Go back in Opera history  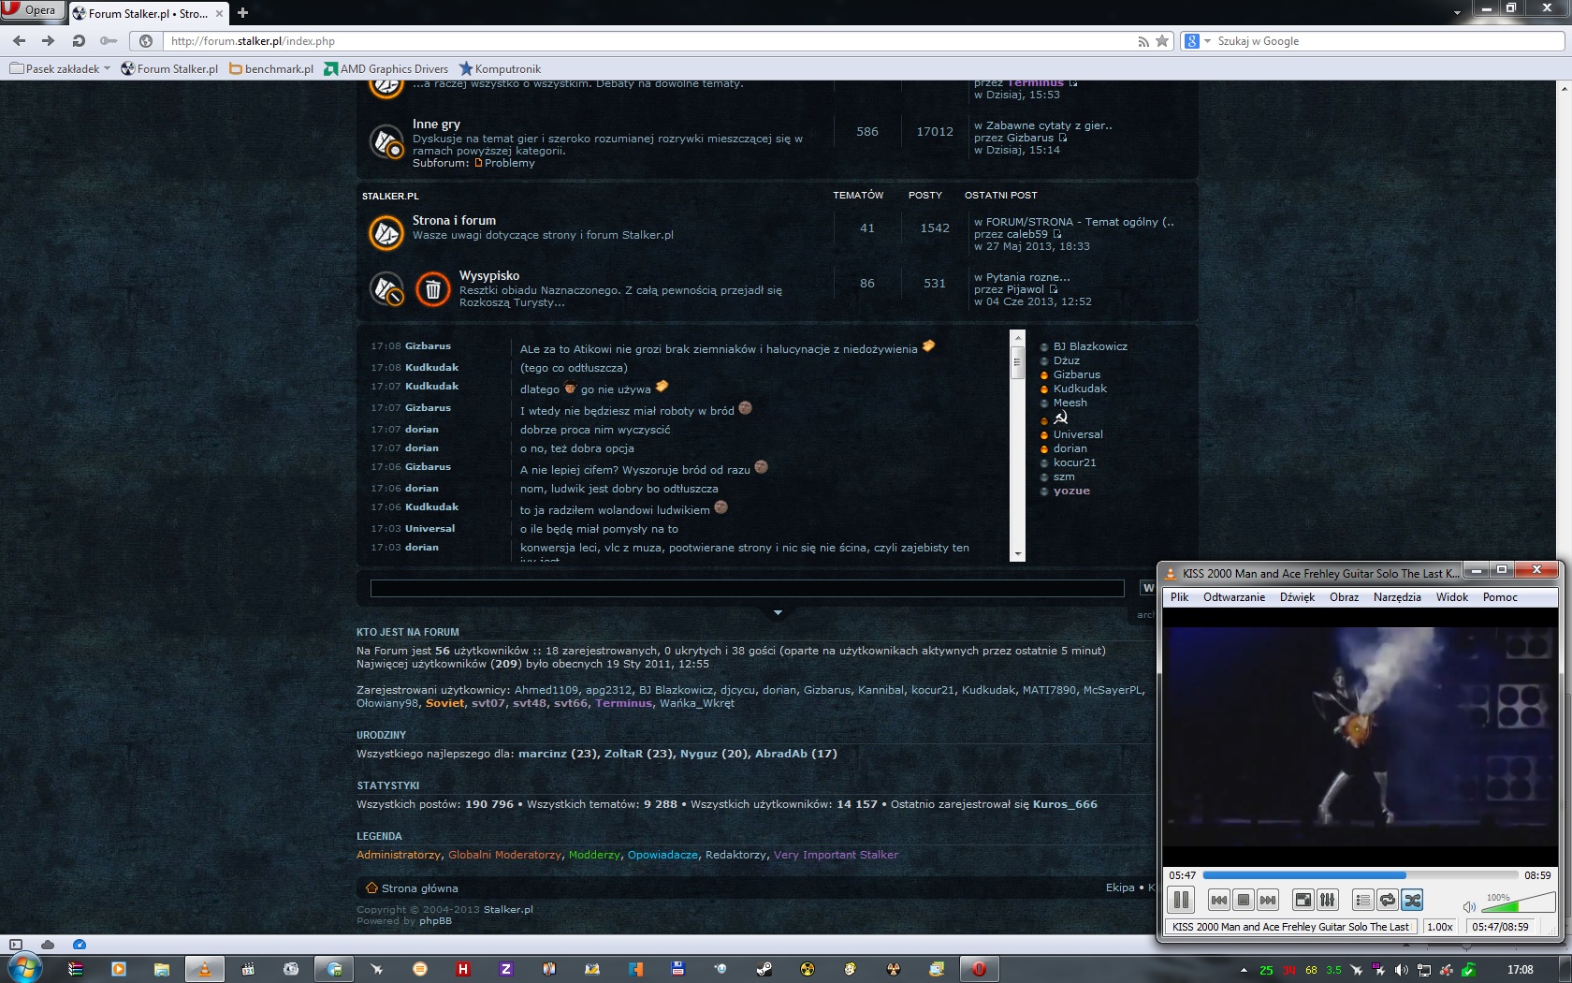(x=19, y=41)
